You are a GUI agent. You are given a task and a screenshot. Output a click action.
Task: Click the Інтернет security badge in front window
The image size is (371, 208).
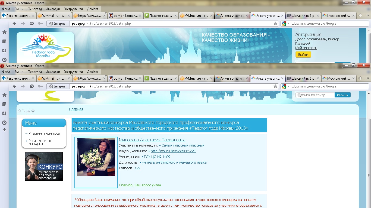point(58,86)
